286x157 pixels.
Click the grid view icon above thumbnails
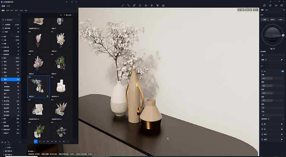pos(61,15)
